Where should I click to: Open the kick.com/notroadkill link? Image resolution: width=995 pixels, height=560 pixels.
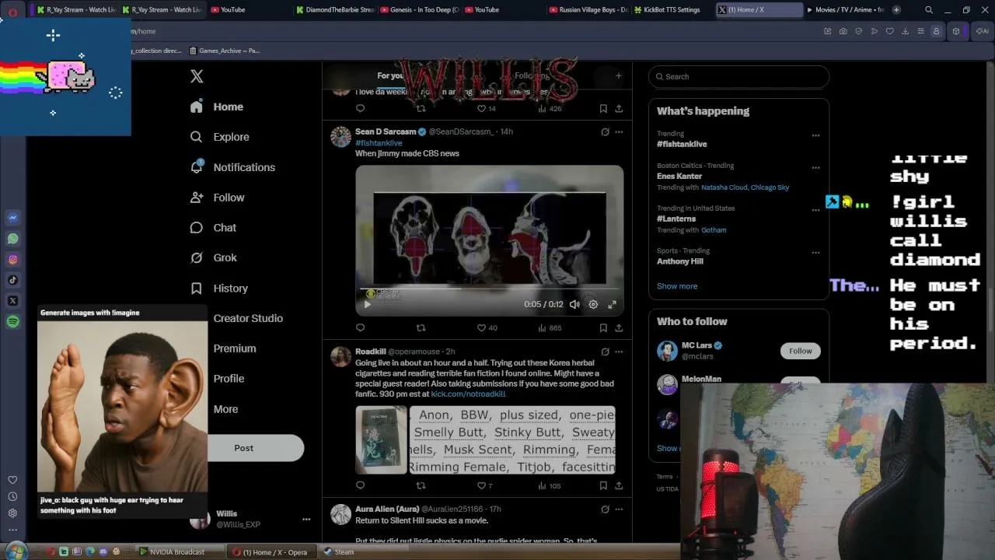pos(468,394)
